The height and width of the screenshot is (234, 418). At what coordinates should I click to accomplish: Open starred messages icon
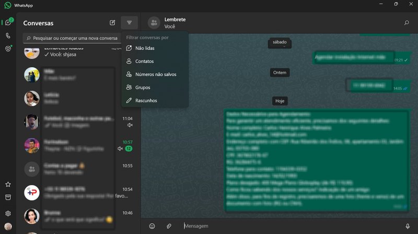pyautogui.click(x=8, y=184)
